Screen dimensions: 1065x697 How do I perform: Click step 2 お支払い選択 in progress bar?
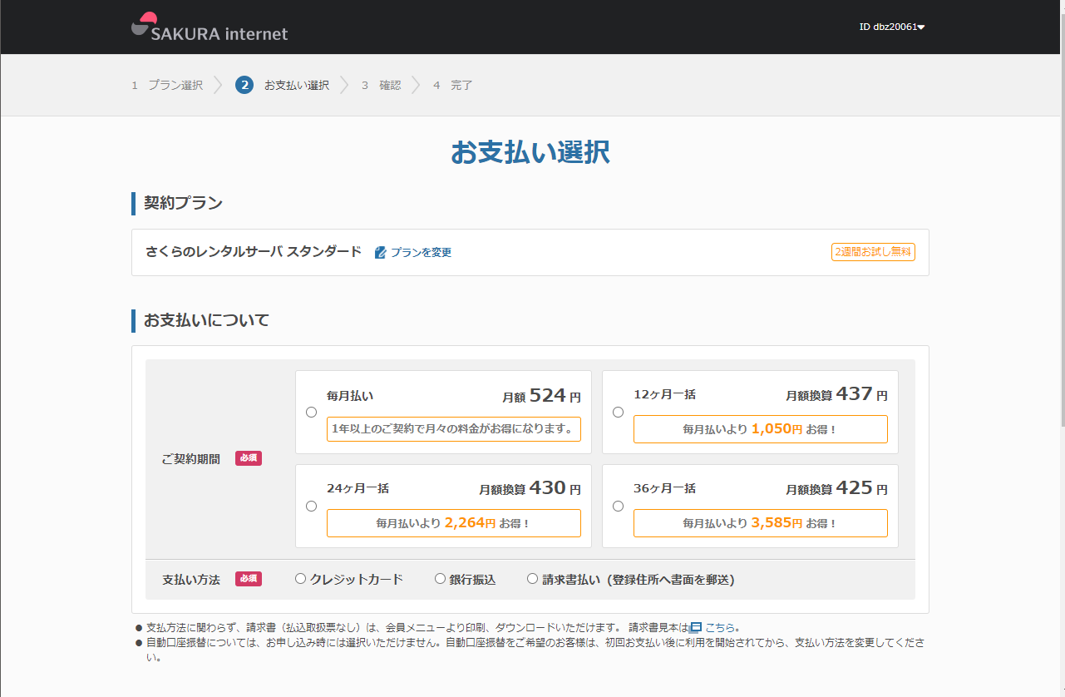[x=283, y=85]
